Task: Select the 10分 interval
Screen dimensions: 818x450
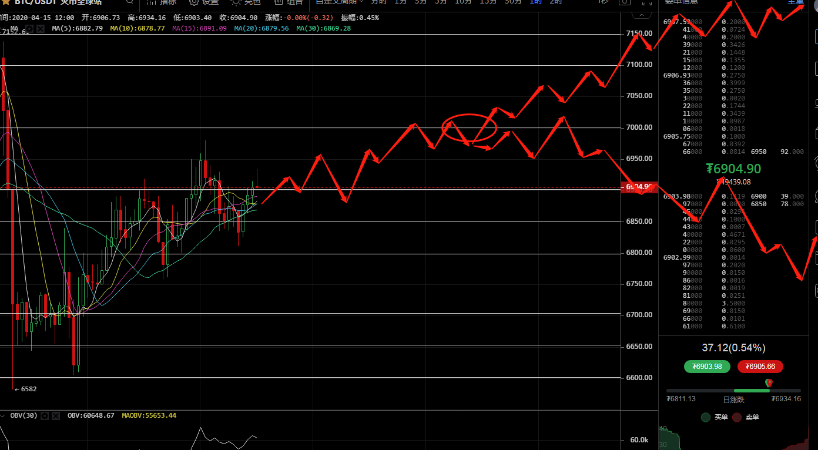Action: click(x=463, y=2)
